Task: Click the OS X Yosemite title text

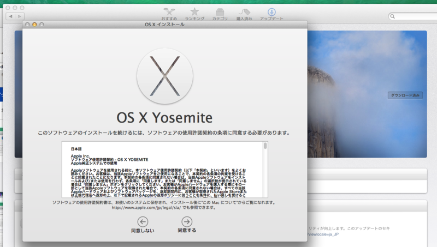Action: click(164, 118)
